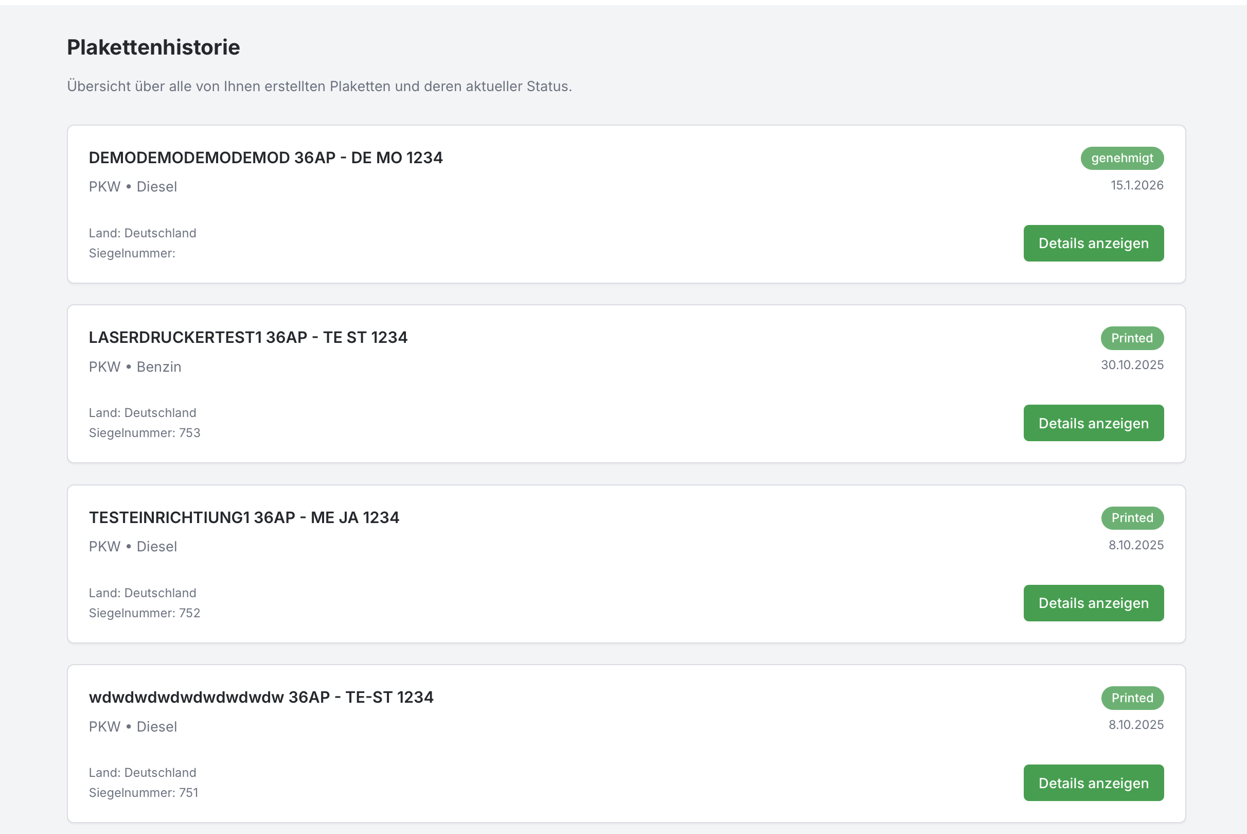Open details for DEMODEMODEMODEMOD entry

pyautogui.click(x=1093, y=243)
